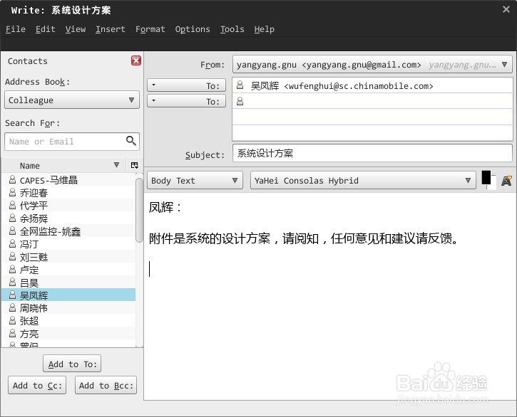Open the View menu

pyautogui.click(x=75, y=29)
